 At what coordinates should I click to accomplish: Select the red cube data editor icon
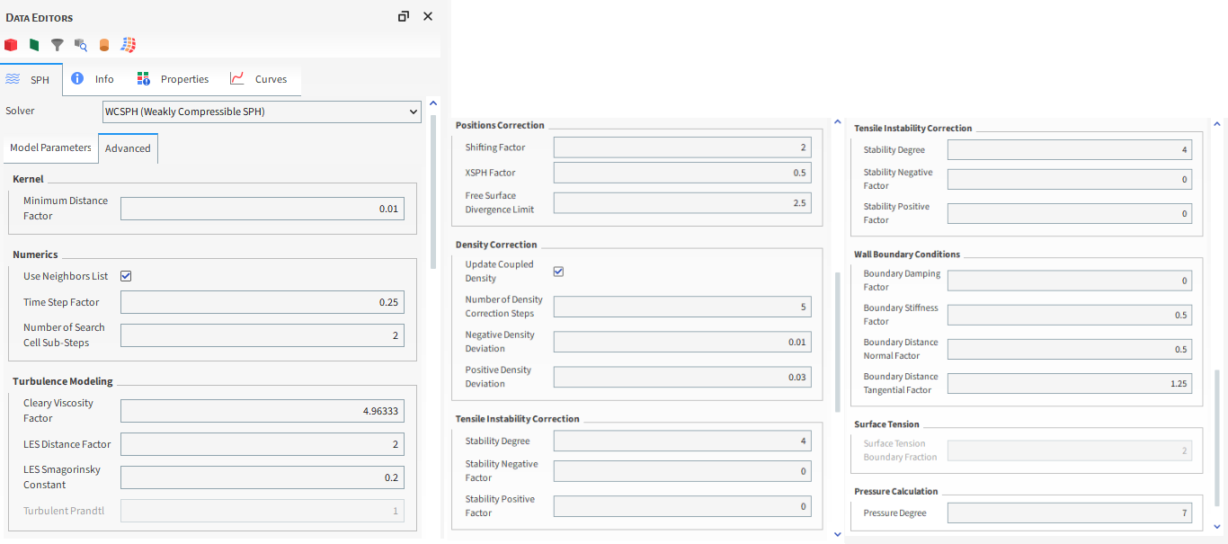[x=11, y=44]
